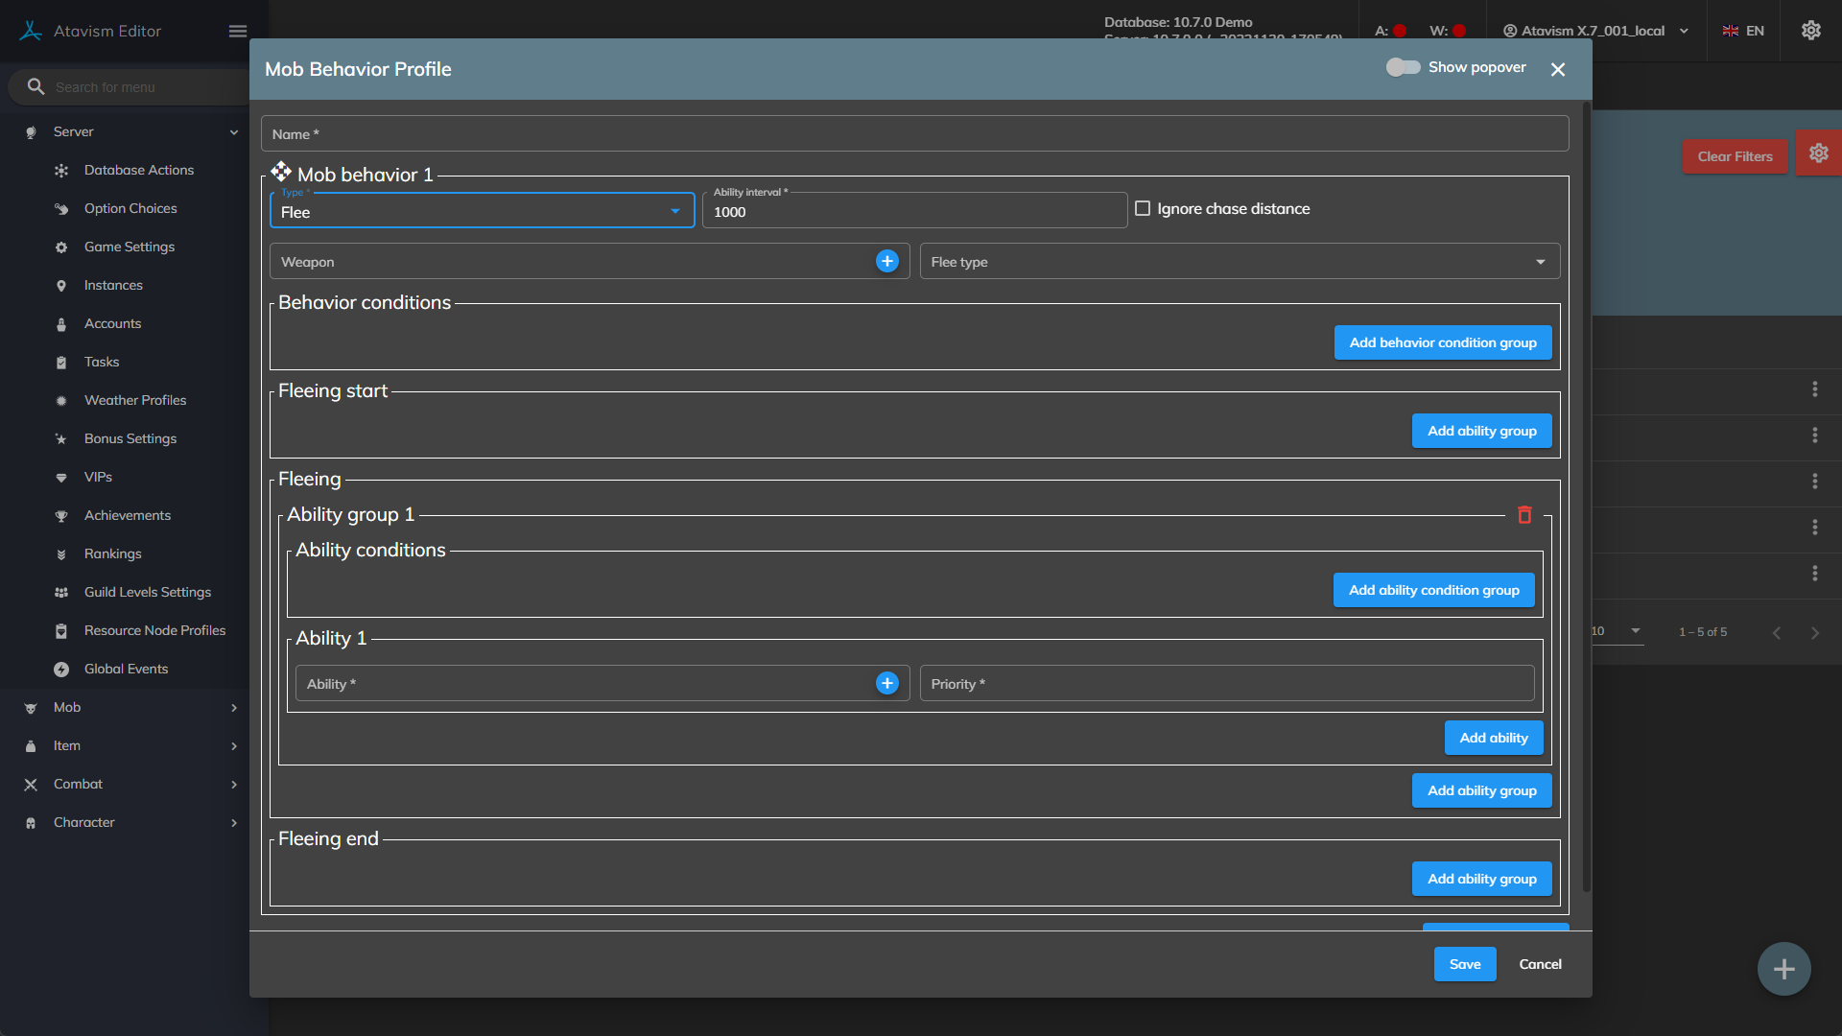
Task: Open the Type dropdown showing Flee
Action: [x=482, y=211]
